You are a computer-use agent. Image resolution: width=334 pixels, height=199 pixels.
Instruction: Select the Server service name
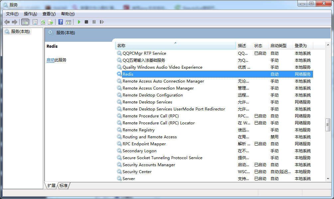tap(129, 179)
